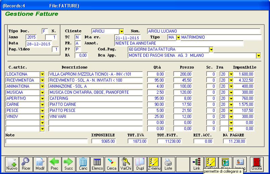Click the Liste printer button
This screenshot has height=174, width=270.
click(x=168, y=164)
